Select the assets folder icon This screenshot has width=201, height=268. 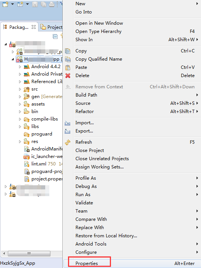click(x=27, y=104)
